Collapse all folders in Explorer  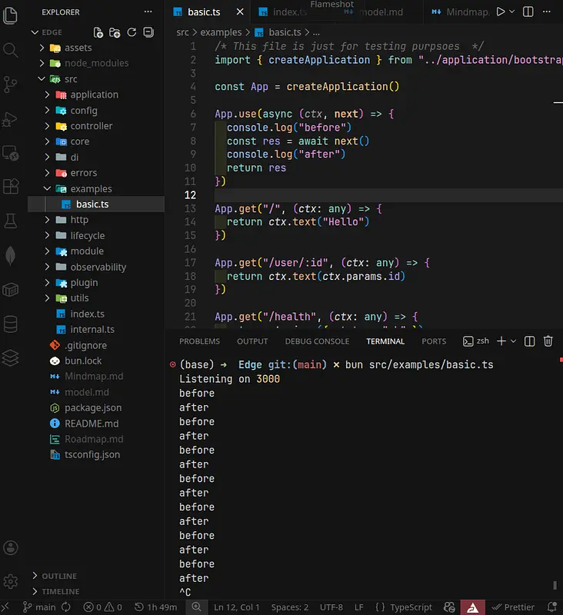(147, 32)
